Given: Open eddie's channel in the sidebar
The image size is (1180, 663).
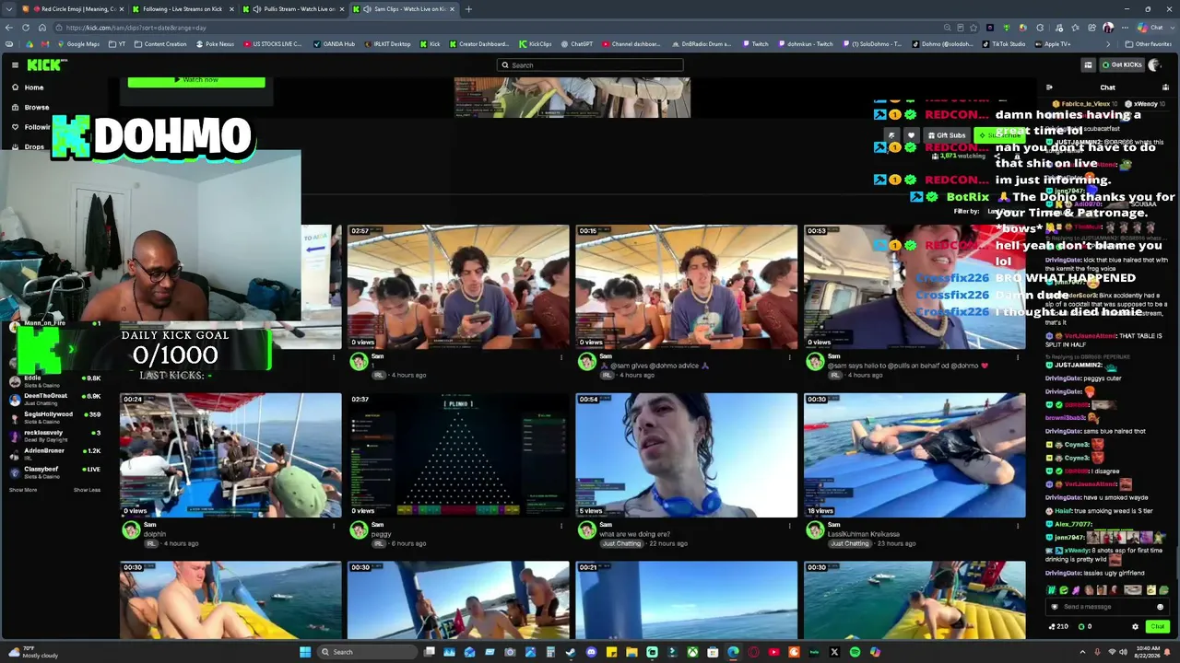Looking at the screenshot, I should [55, 381].
